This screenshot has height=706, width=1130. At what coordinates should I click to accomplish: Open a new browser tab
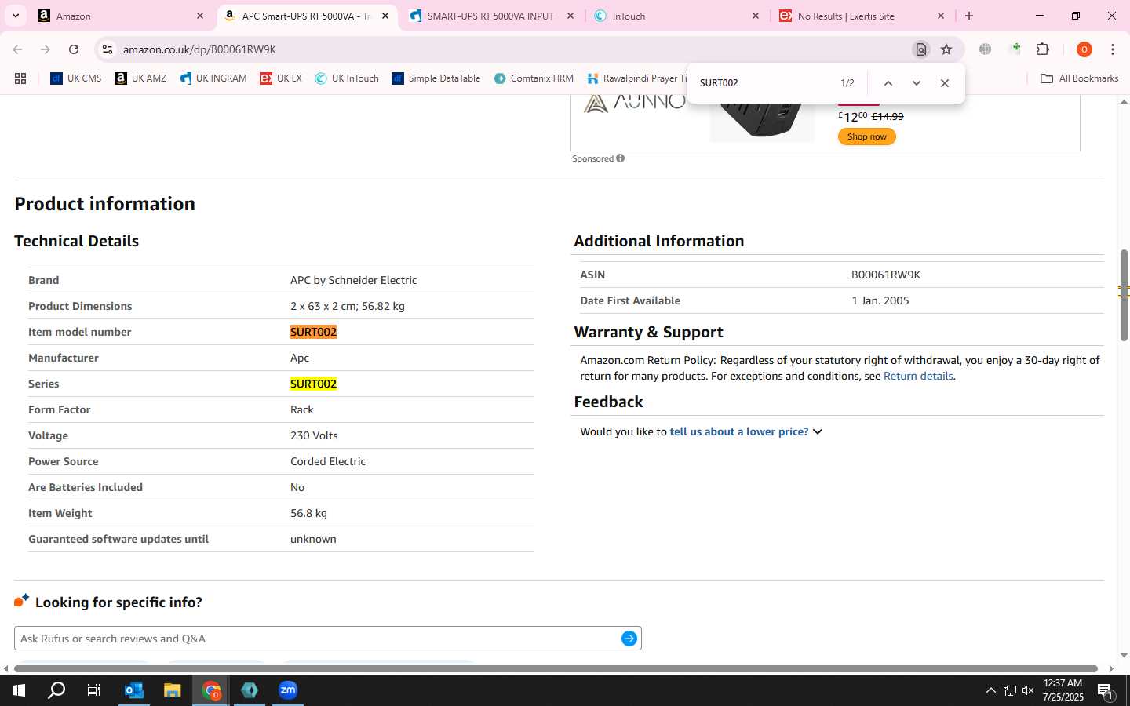969,16
